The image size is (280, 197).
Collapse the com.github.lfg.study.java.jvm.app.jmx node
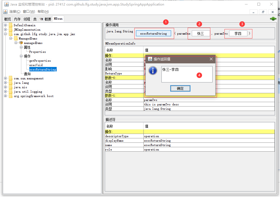pos(5,34)
